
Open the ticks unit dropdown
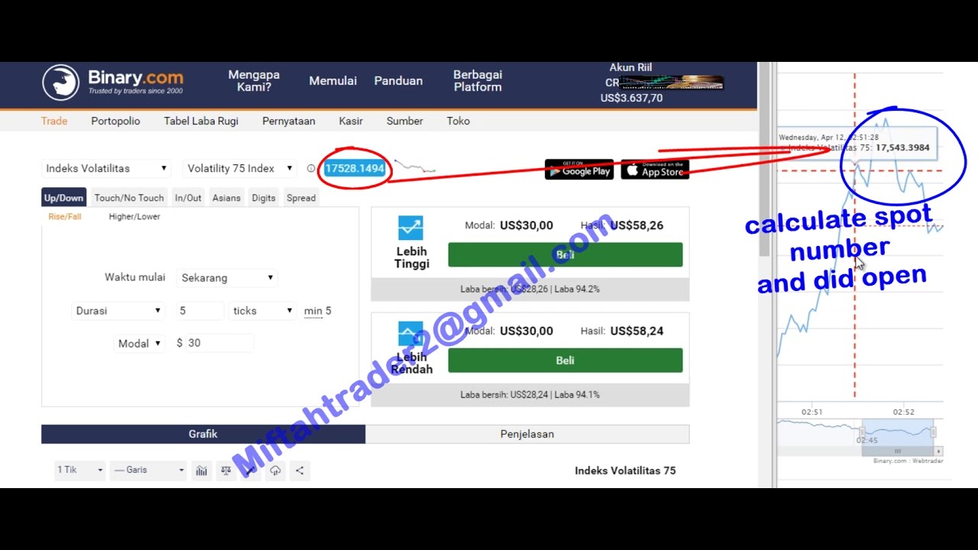(263, 311)
